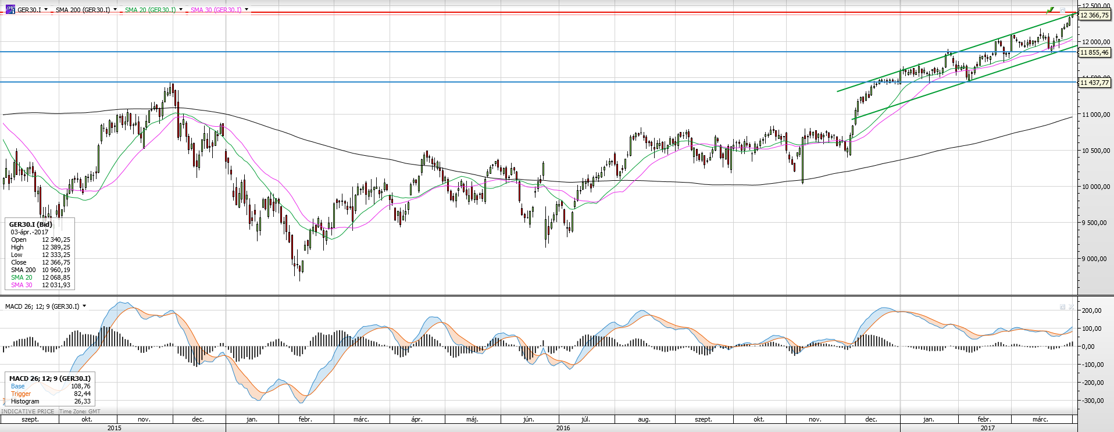This screenshot has width=1114, height=432.
Task: Click the 9 500,00 price axis label
Action: coord(1095,223)
